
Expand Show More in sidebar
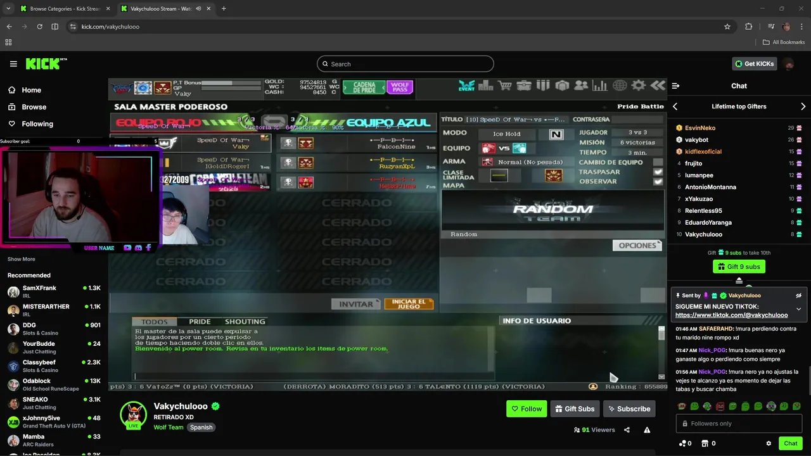click(22, 259)
